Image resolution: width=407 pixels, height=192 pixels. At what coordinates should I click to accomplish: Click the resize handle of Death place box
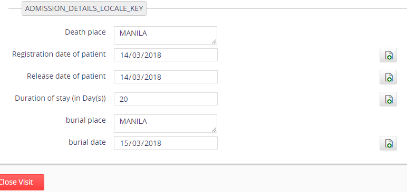(x=214, y=41)
